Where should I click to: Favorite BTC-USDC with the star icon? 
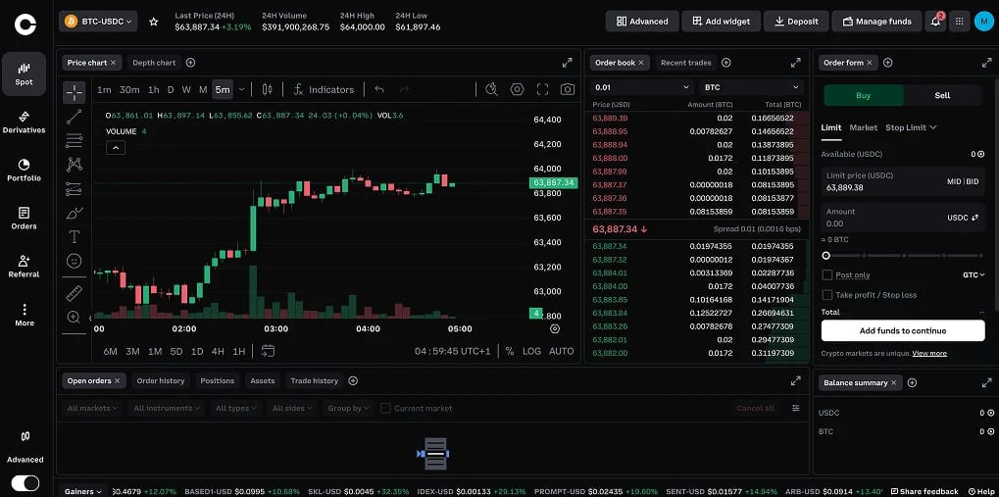click(x=154, y=22)
